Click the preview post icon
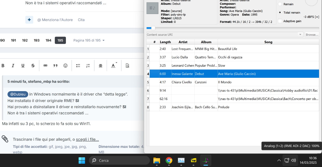Image resolution: width=322 pixels, height=167 pixels. tap(127, 66)
